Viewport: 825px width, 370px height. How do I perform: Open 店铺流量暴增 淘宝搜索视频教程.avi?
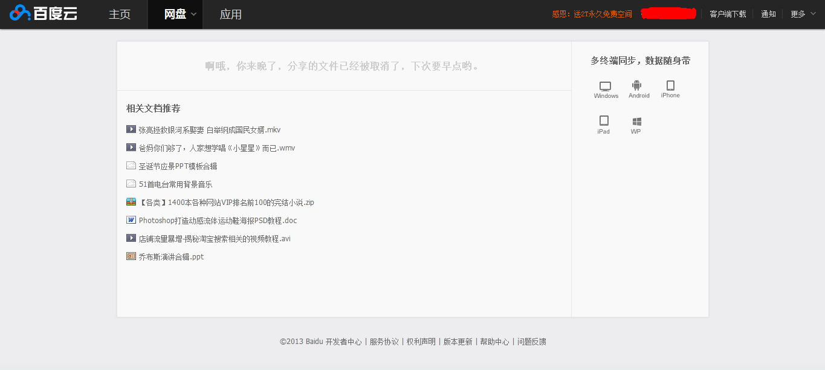click(215, 239)
